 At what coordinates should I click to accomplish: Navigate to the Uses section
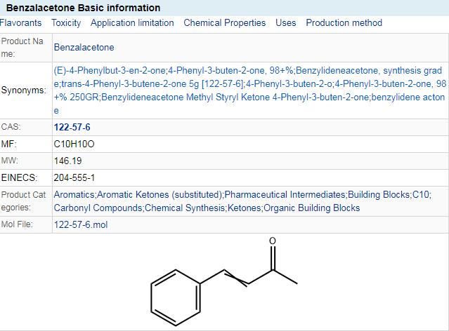[x=286, y=22]
